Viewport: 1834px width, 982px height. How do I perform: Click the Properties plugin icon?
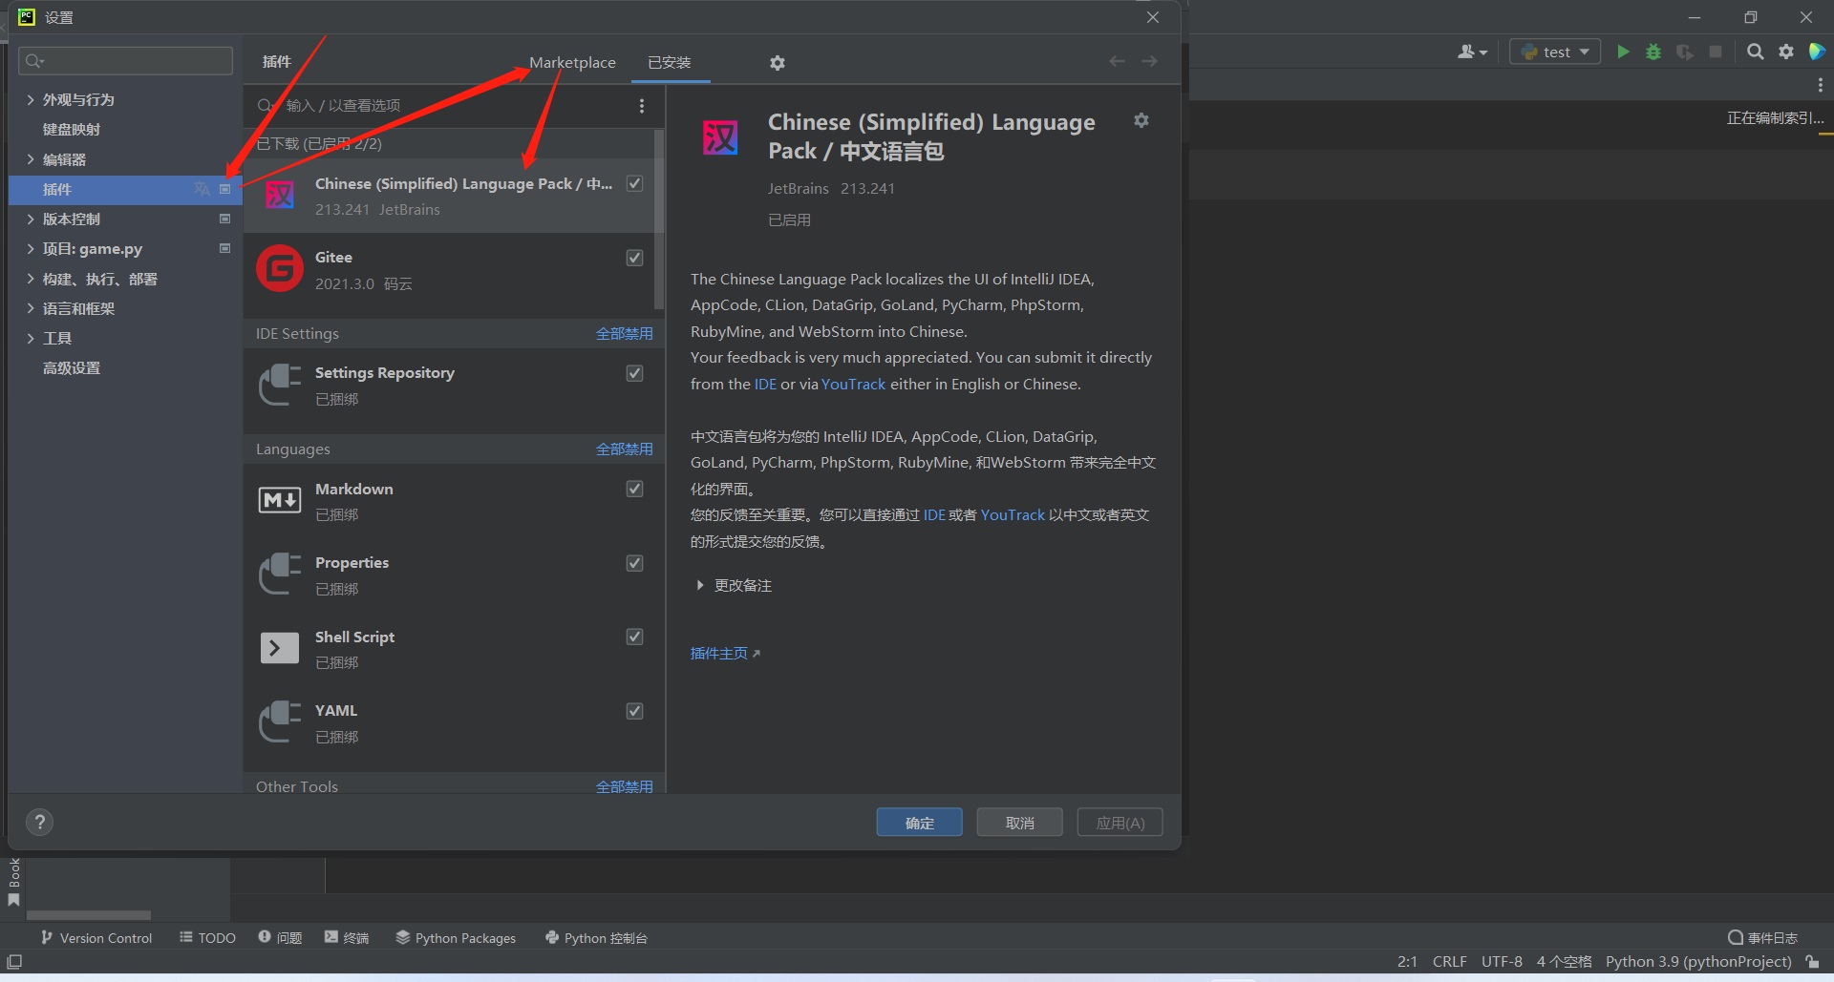pos(280,575)
